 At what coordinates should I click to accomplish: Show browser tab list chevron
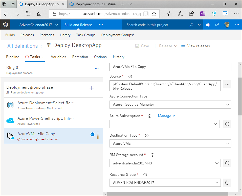tap(130, 4)
